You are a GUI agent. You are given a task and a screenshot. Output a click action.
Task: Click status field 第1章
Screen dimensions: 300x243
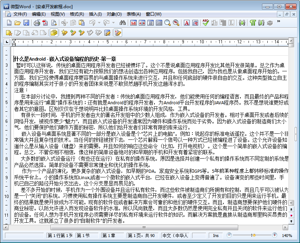point(113,236)
